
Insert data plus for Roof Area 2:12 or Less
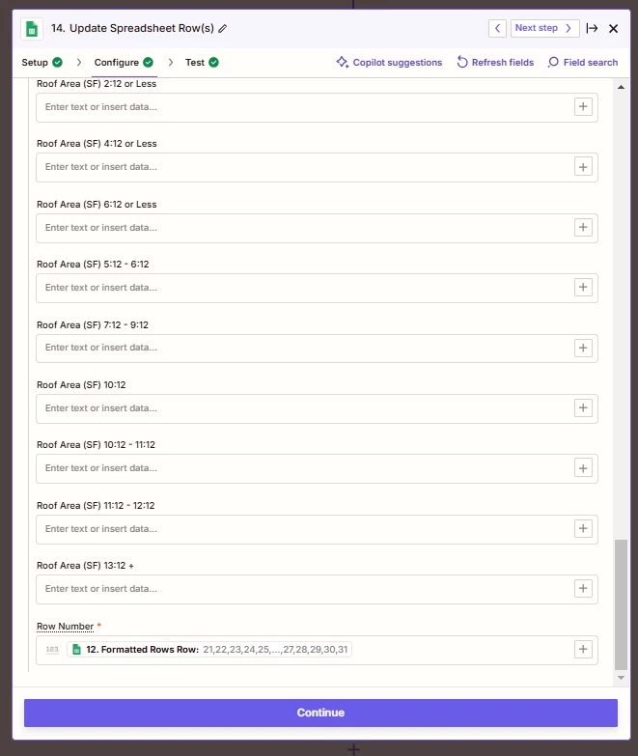tap(583, 106)
